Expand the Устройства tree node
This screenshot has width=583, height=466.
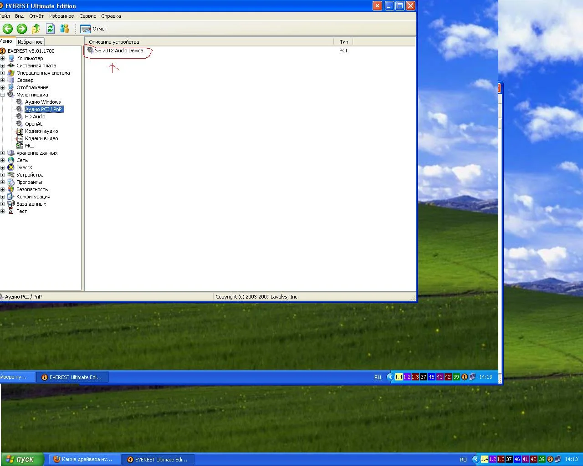click(x=2, y=175)
